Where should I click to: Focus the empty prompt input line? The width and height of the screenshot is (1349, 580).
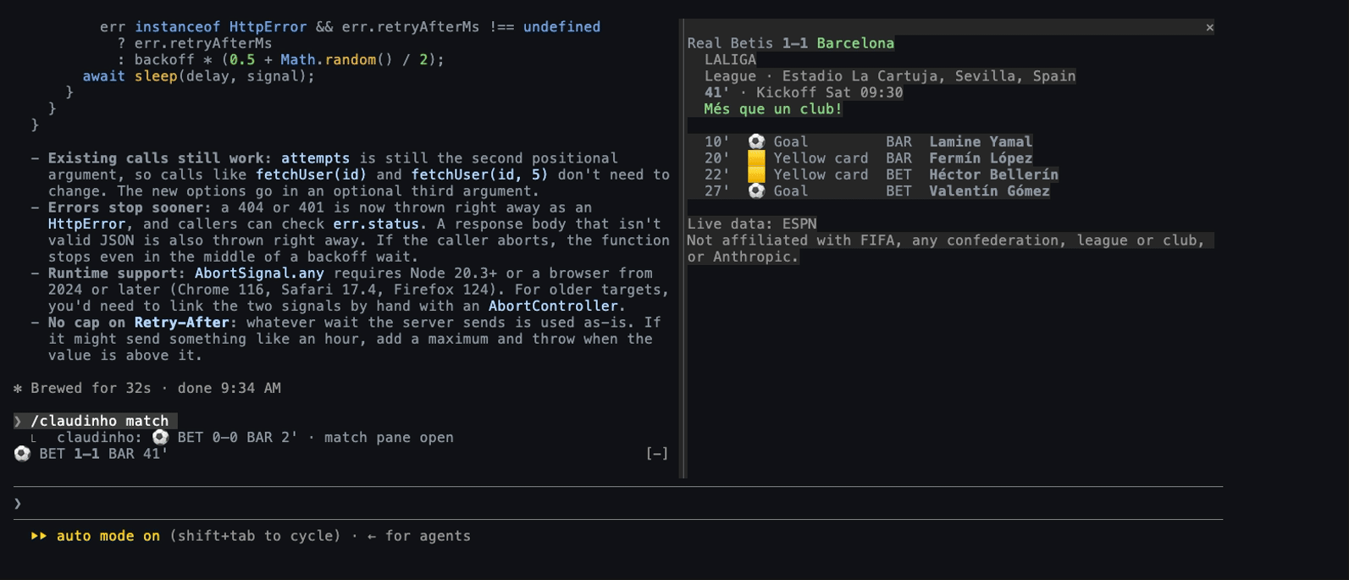[618, 504]
